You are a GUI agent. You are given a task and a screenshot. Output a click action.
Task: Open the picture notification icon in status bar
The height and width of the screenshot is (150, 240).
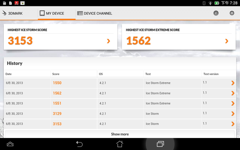[22, 3]
